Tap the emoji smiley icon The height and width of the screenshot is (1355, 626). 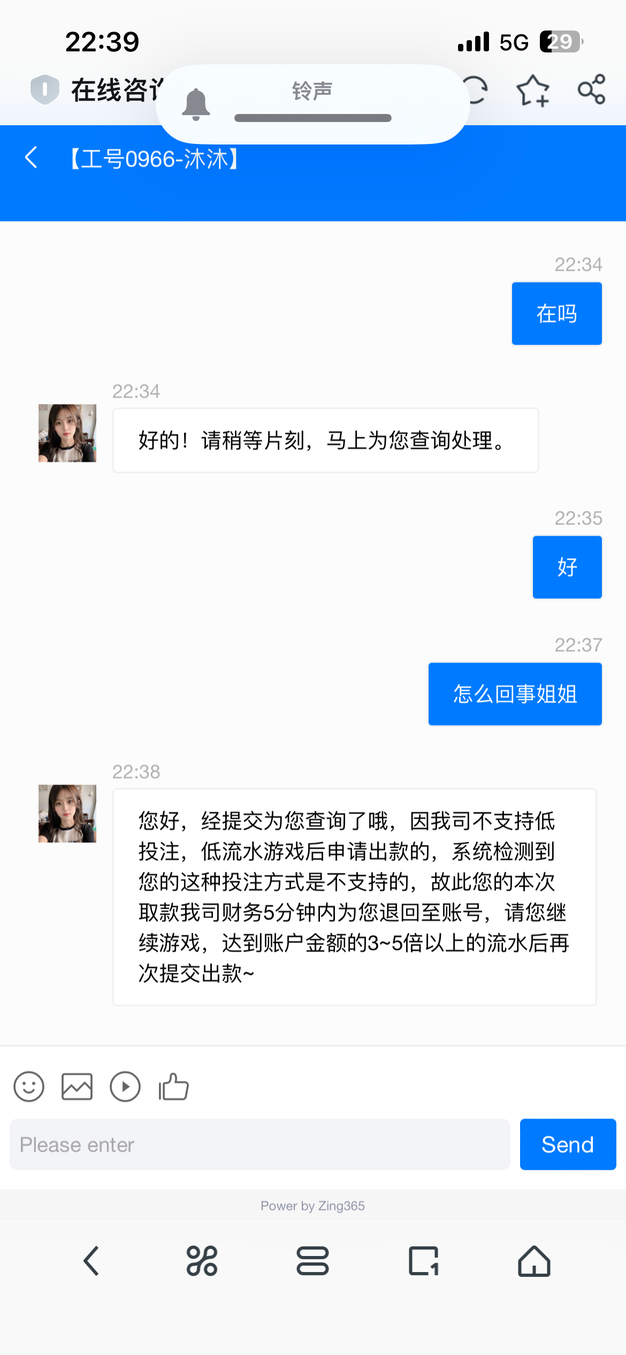tap(29, 1086)
